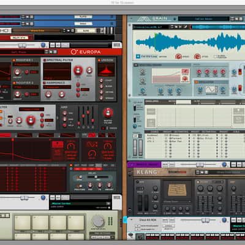Switch to the DIST effect tab
Image resolution: width=245 pixels, height=245 pixels.
pos(77,165)
